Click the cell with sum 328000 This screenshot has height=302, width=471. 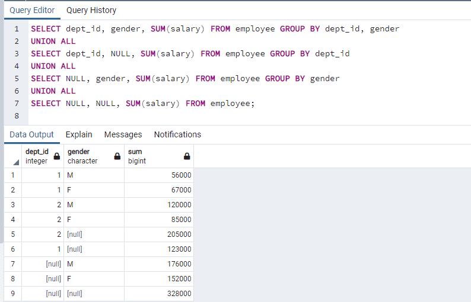tap(158, 294)
